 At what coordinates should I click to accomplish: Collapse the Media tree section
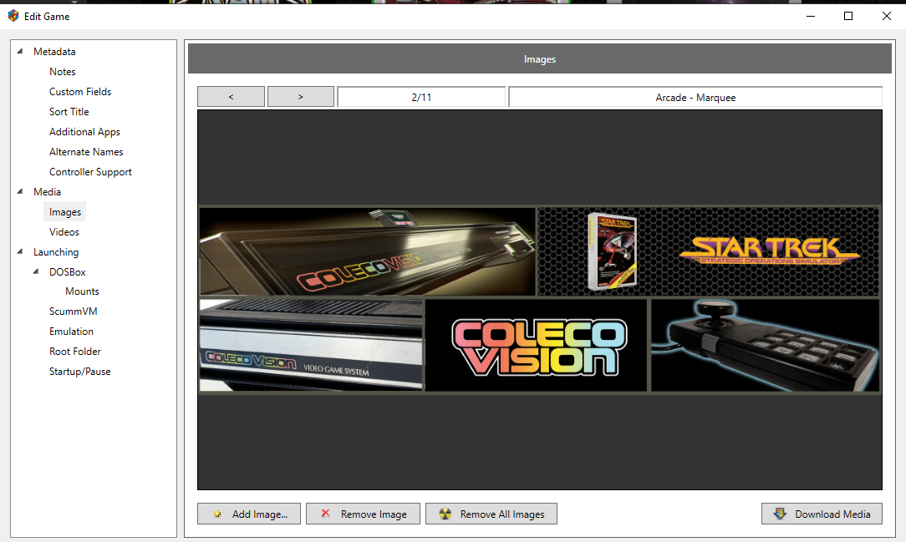(20, 191)
